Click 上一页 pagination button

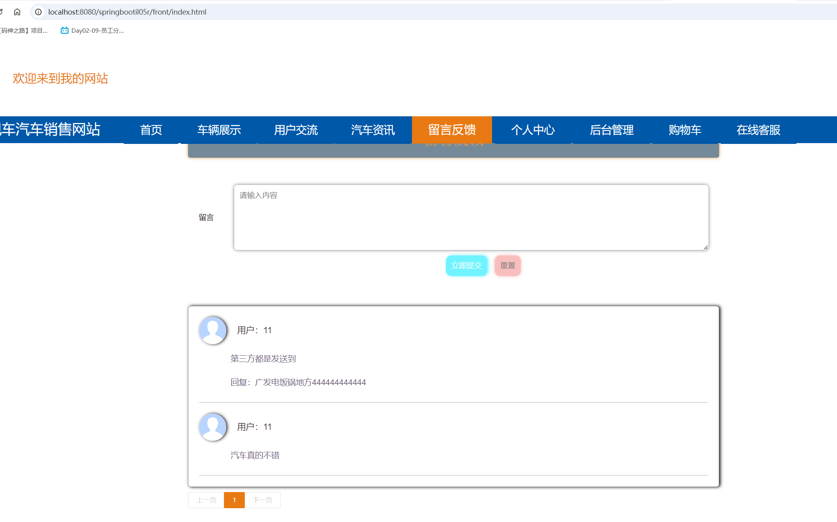click(206, 500)
